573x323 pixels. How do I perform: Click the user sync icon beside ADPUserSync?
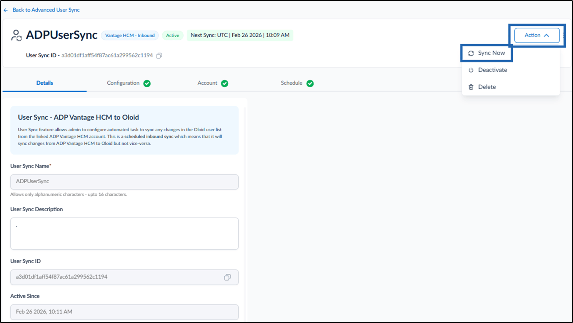pos(16,35)
